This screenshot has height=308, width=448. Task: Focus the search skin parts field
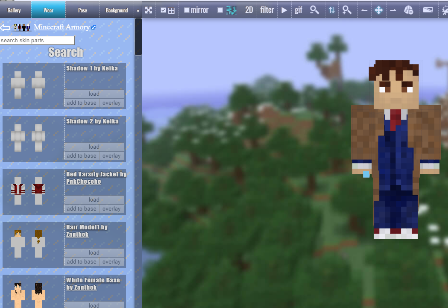point(37,40)
